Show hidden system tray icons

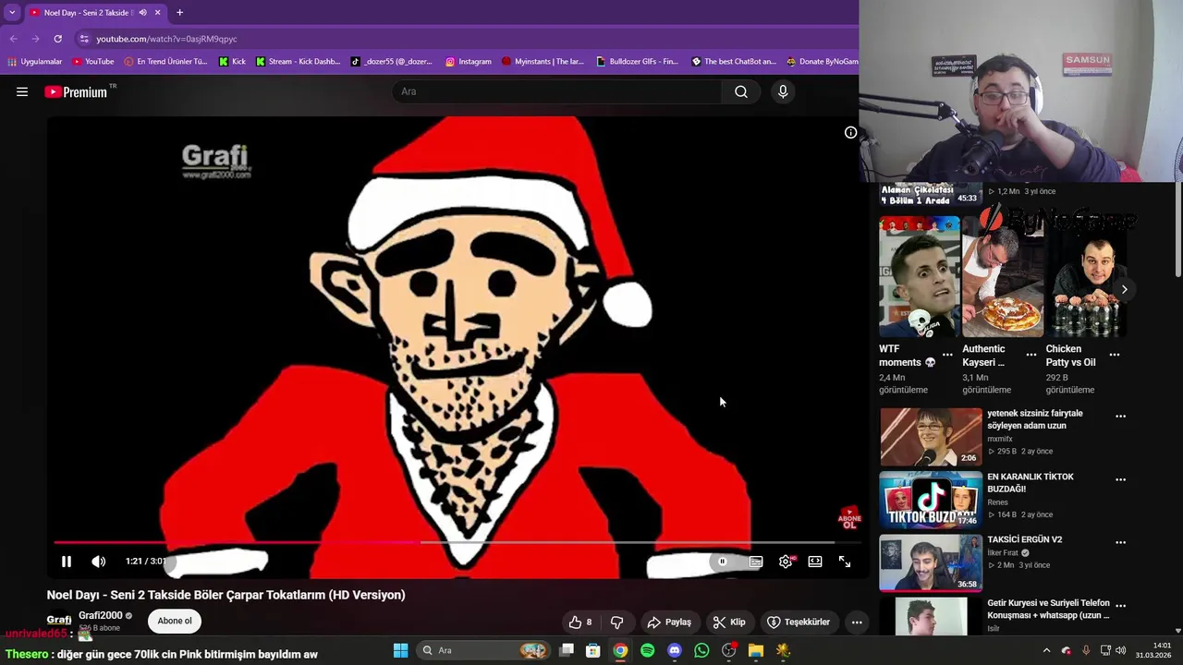pos(1046,650)
